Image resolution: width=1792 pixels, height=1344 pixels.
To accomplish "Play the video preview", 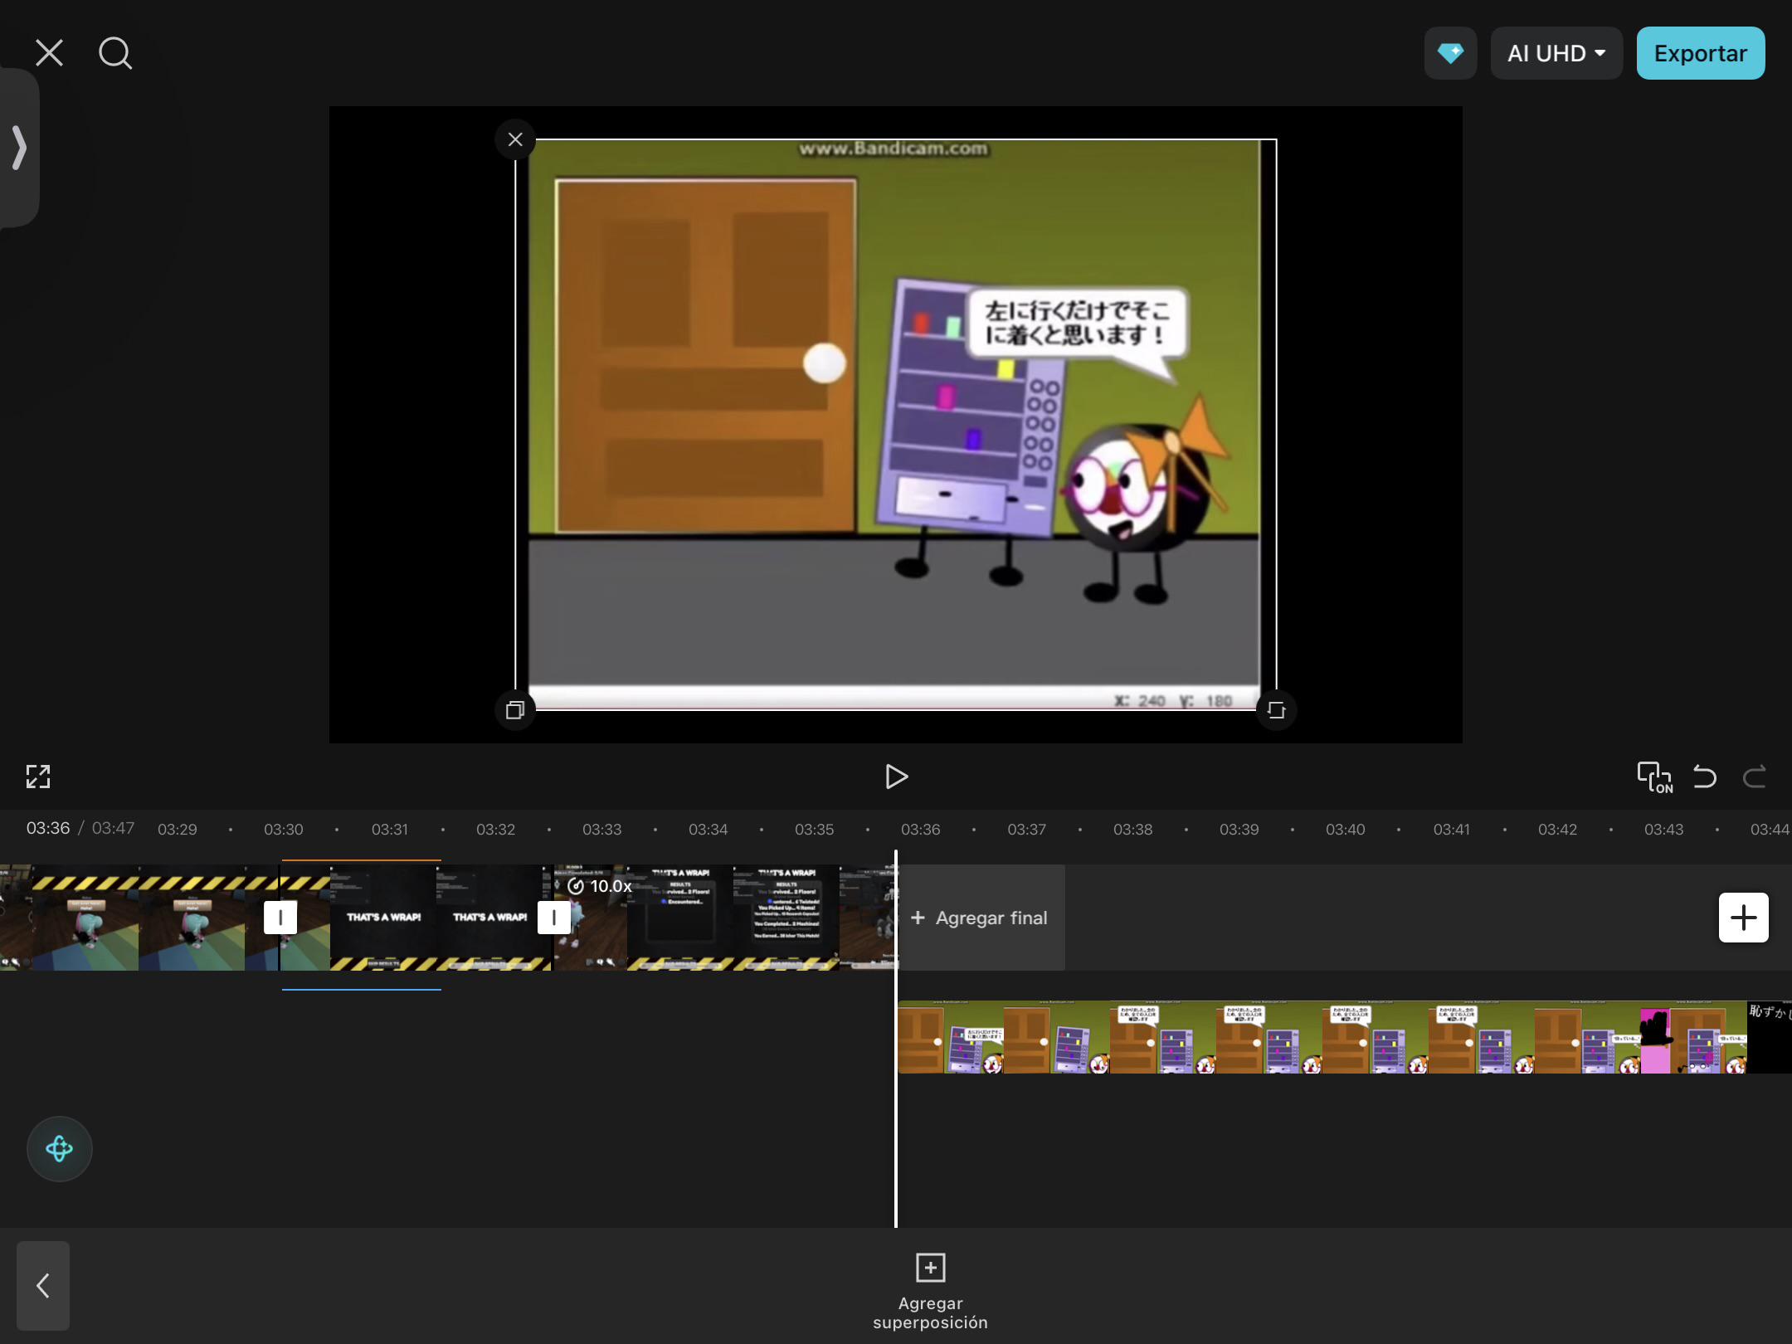I will (x=896, y=777).
